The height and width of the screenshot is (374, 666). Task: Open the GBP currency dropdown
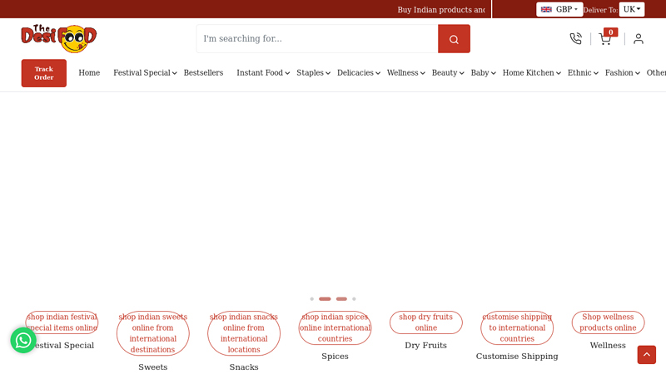[559, 9]
